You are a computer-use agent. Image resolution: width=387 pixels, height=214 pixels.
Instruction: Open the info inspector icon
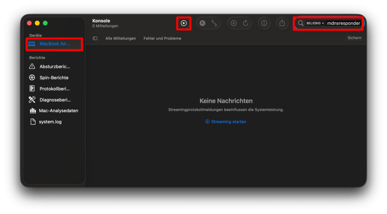(x=264, y=23)
